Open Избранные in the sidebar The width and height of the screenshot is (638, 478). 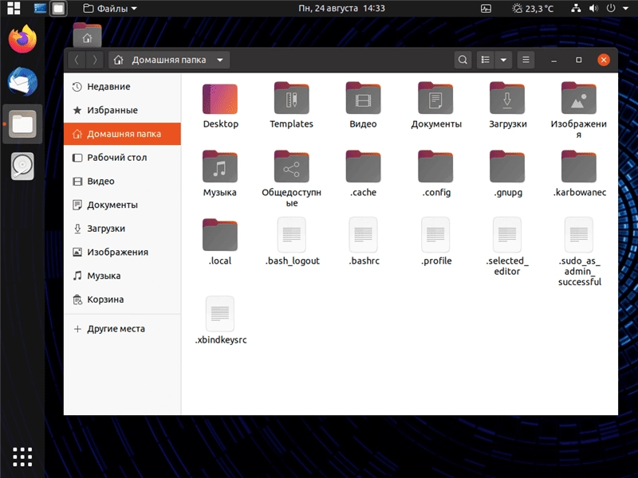pos(122,110)
